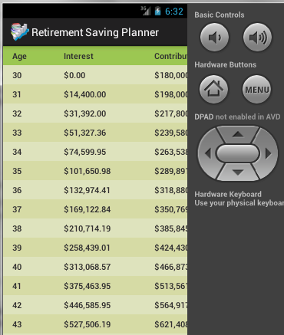Click the DPAD left arrow
284x335 pixels.
pos(208,153)
